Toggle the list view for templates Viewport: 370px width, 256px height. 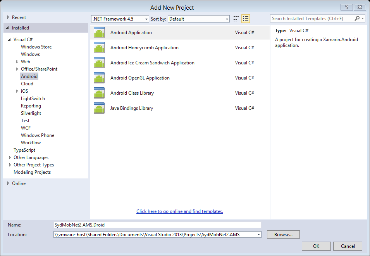(x=245, y=18)
